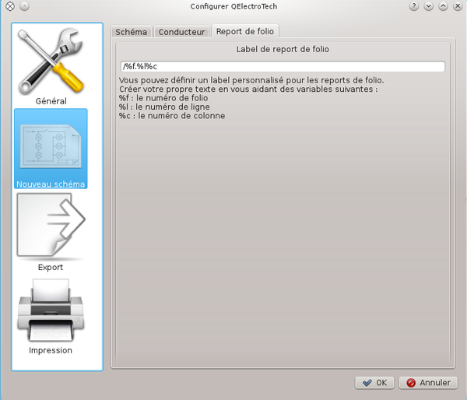Cancel with the Annuler button
This screenshot has height=400, width=467.
pos(428,382)
